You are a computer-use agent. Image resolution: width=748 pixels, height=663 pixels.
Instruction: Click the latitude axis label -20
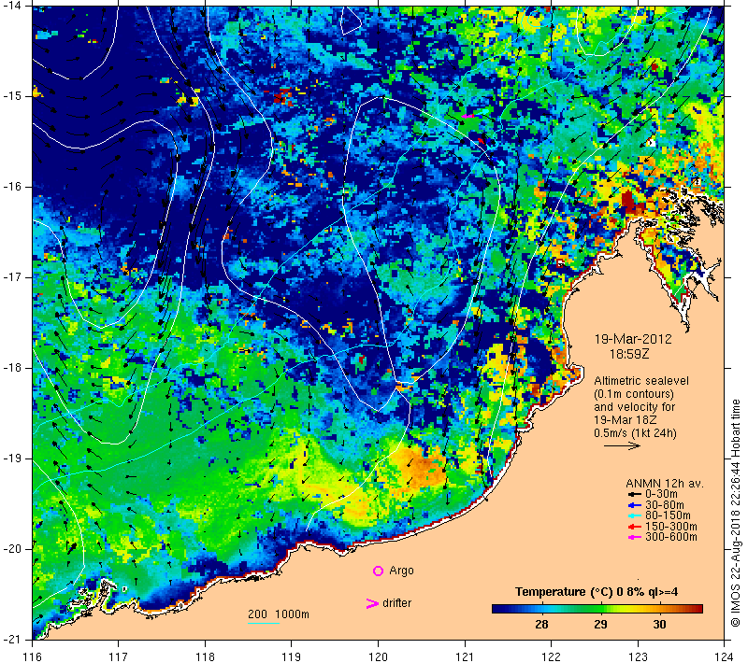(13, 549)
